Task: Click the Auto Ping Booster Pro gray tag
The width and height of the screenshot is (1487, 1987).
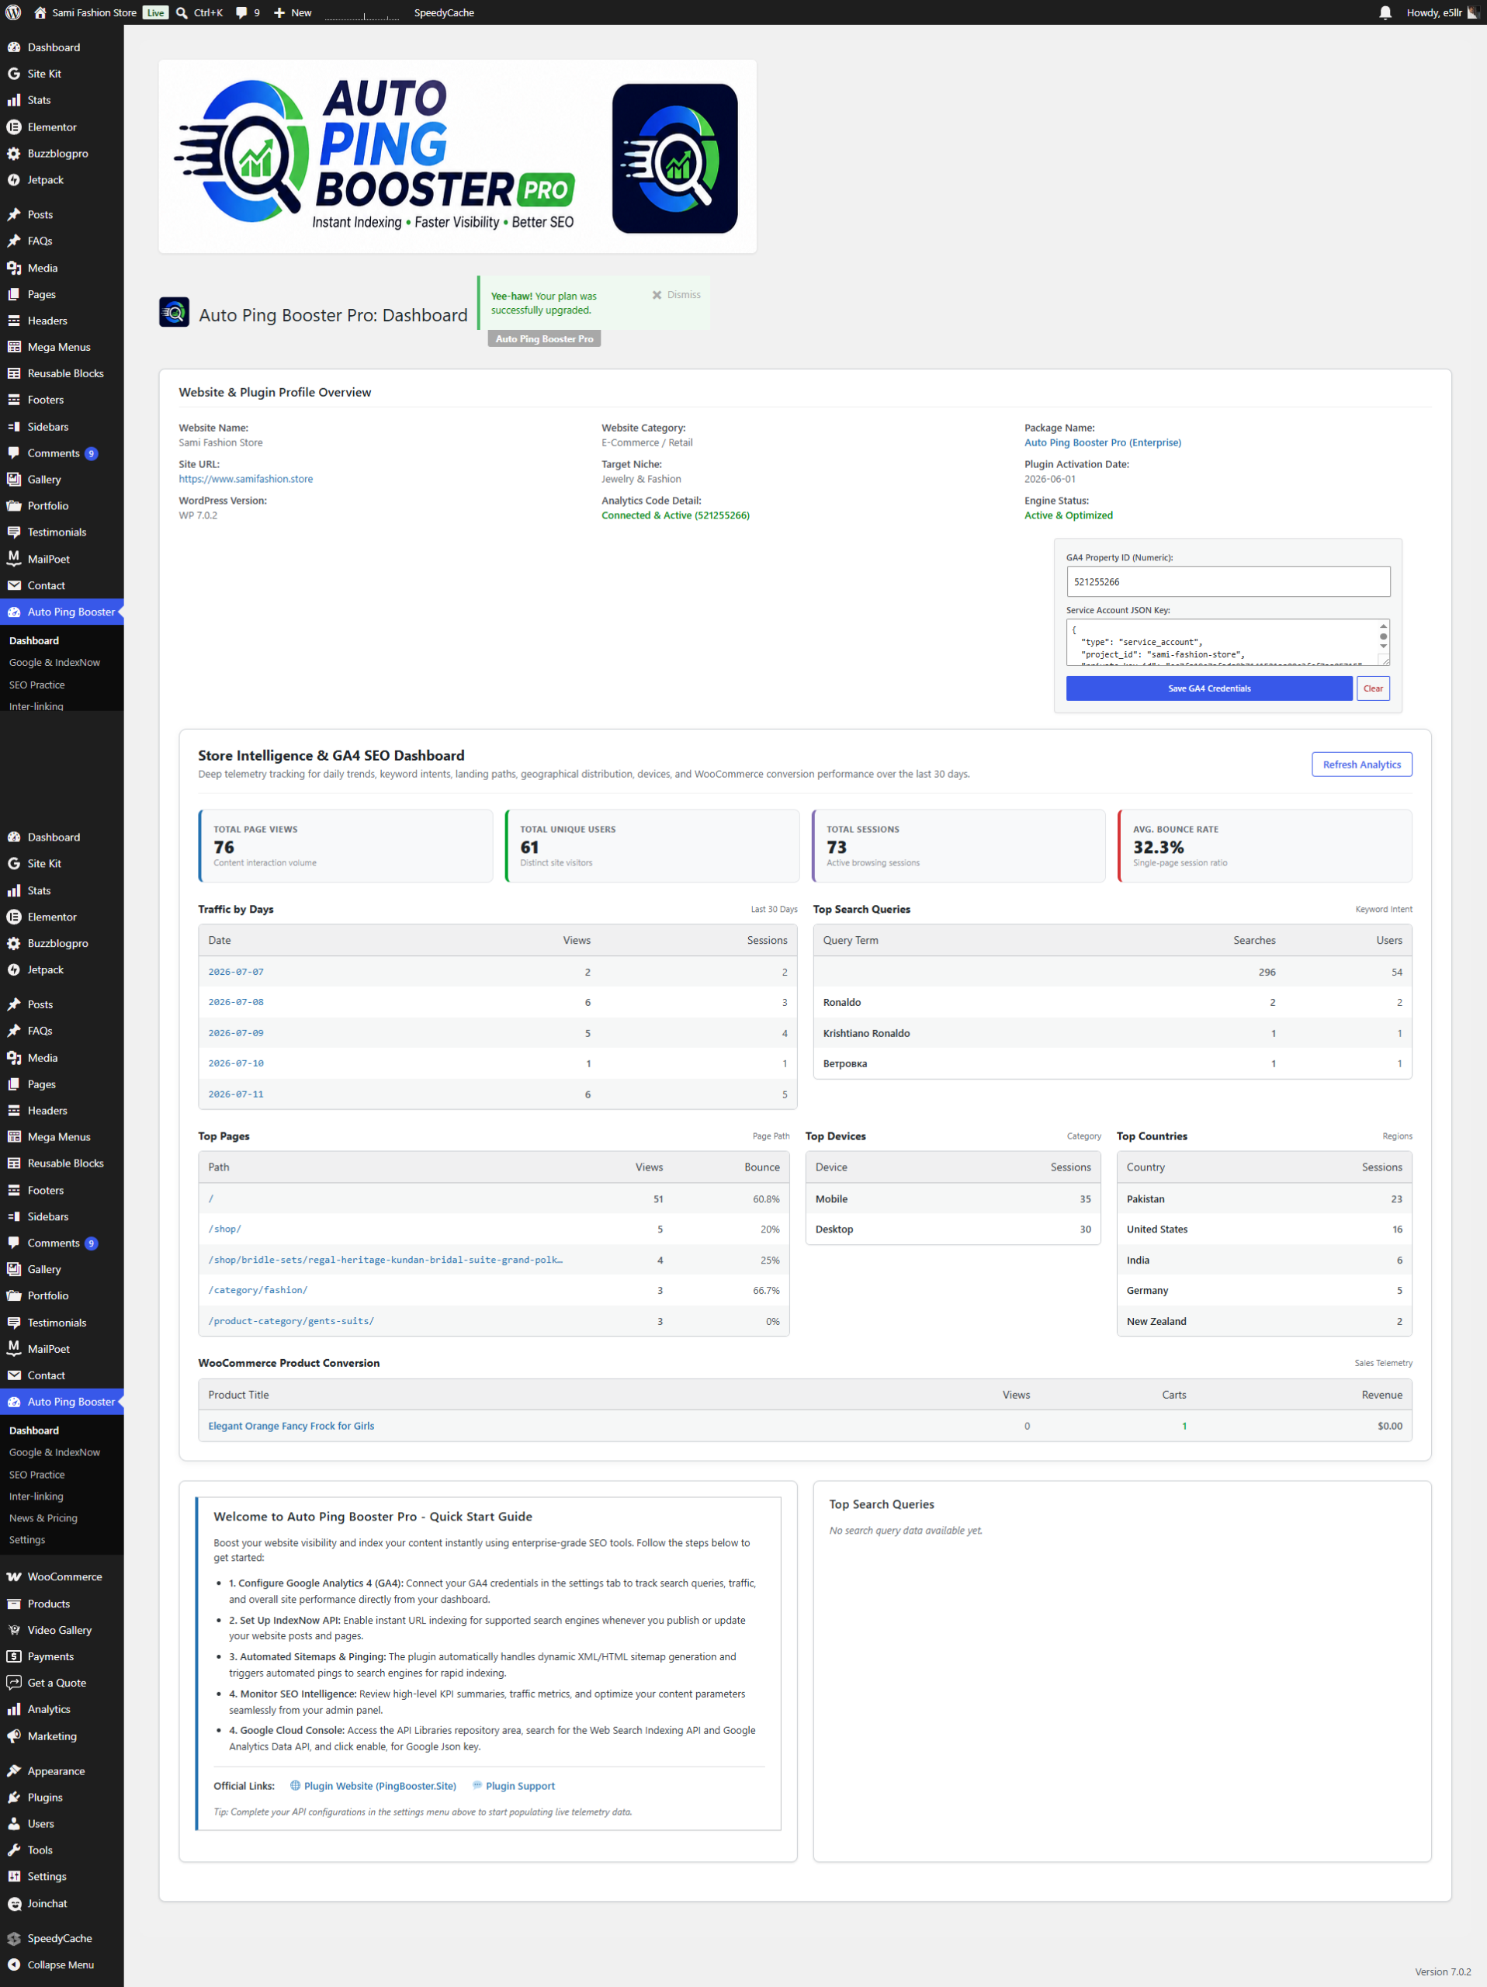Action: click(x=544, y=338)
